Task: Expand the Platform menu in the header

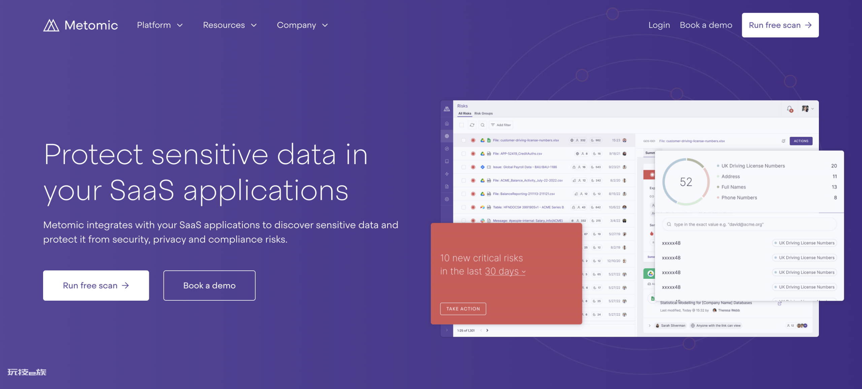Action: point(160,25)
